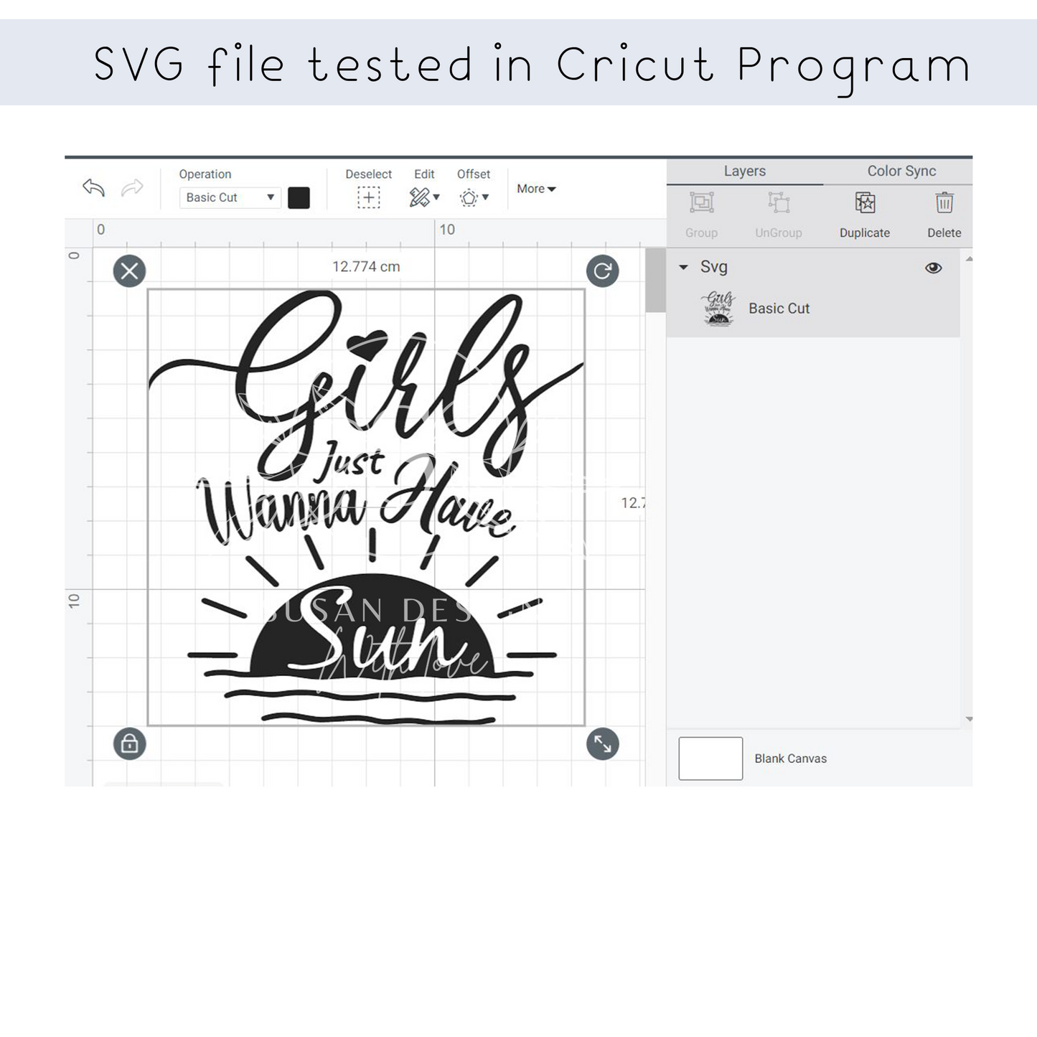The width and height of the screenshot is (1037, 1037).
Task: Toggle the lock proportions handle
Action: (x=130, y=743)
